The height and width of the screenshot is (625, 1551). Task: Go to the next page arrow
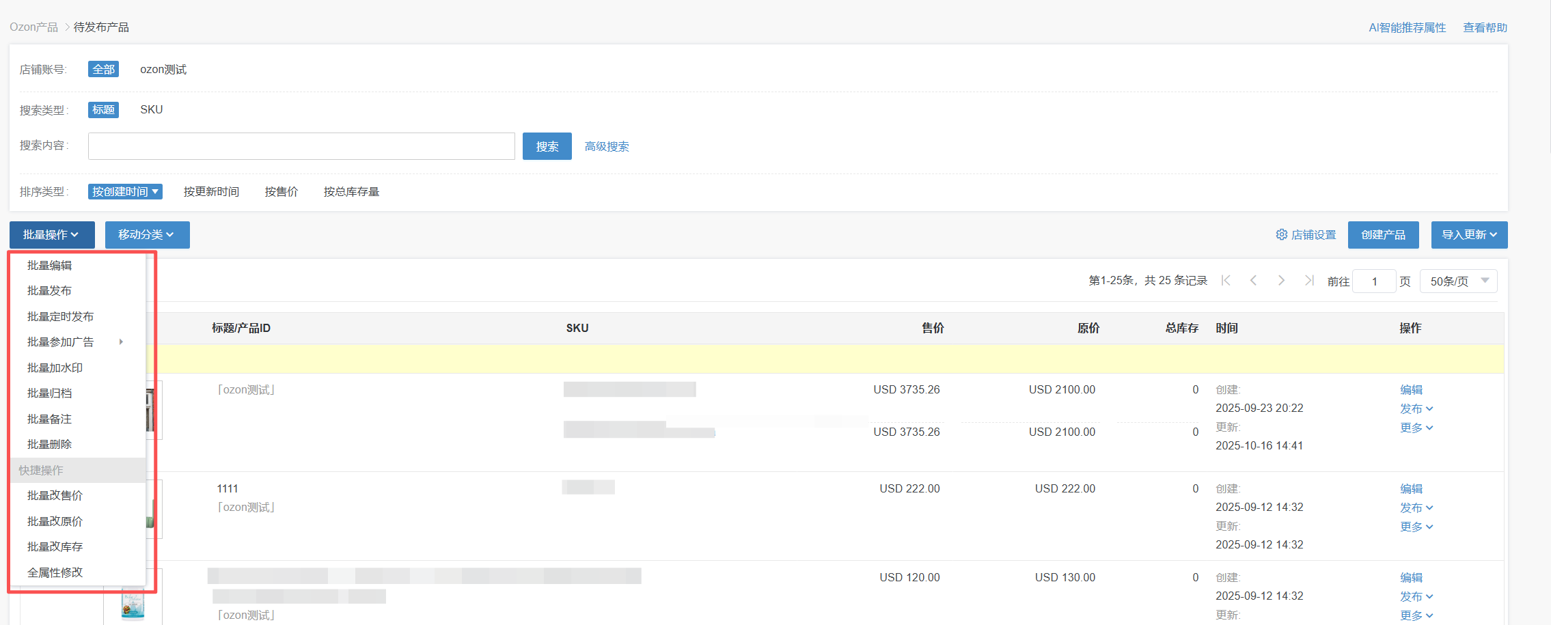pos(1281,281)
